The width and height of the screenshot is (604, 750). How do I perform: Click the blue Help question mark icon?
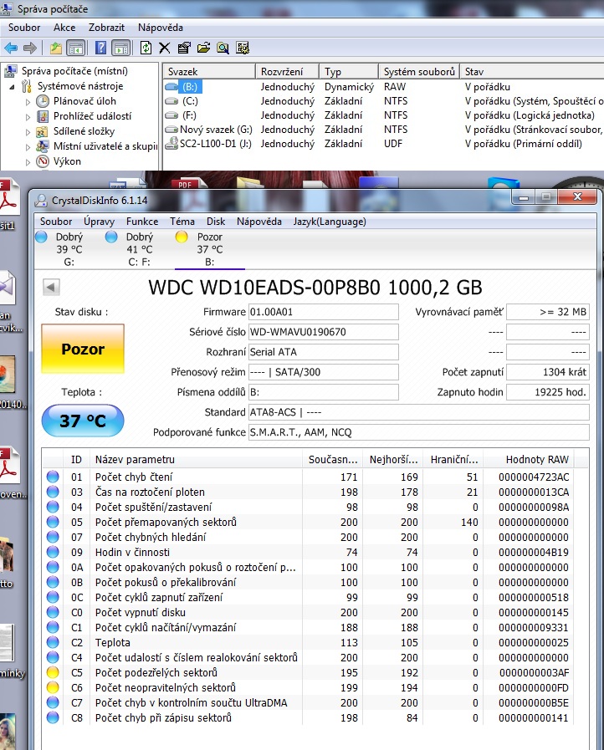pos(100,48)
